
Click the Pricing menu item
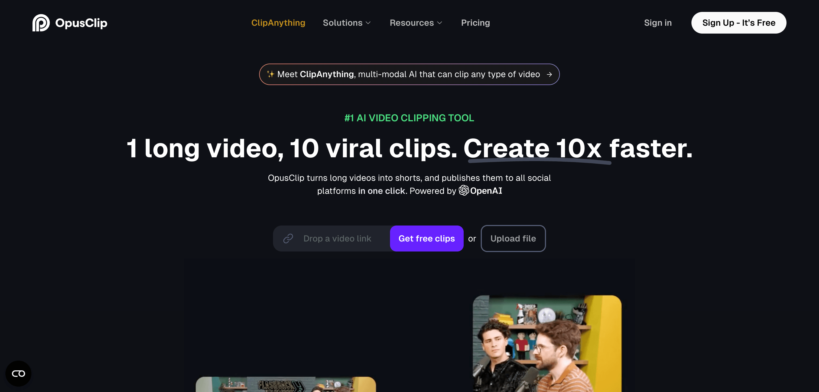(475, 22)
